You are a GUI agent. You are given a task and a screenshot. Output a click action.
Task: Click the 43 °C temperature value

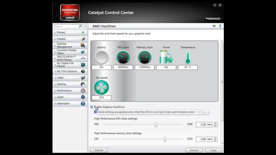pos(188,67)
